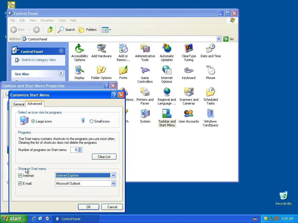
Task: Open Internet Options icon
Action: pyautogui.click(x=167, y=74)
